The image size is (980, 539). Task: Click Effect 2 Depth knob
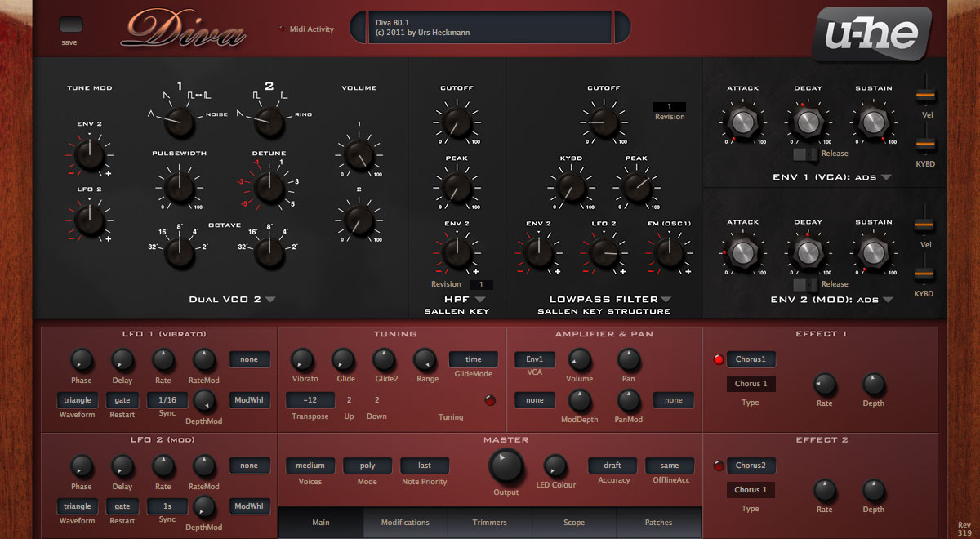point(874,490)
